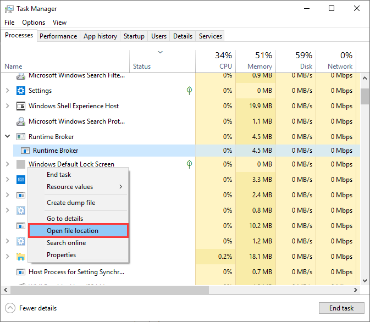Click the Host Process for Setting Synchronization icon

[21, 272]
